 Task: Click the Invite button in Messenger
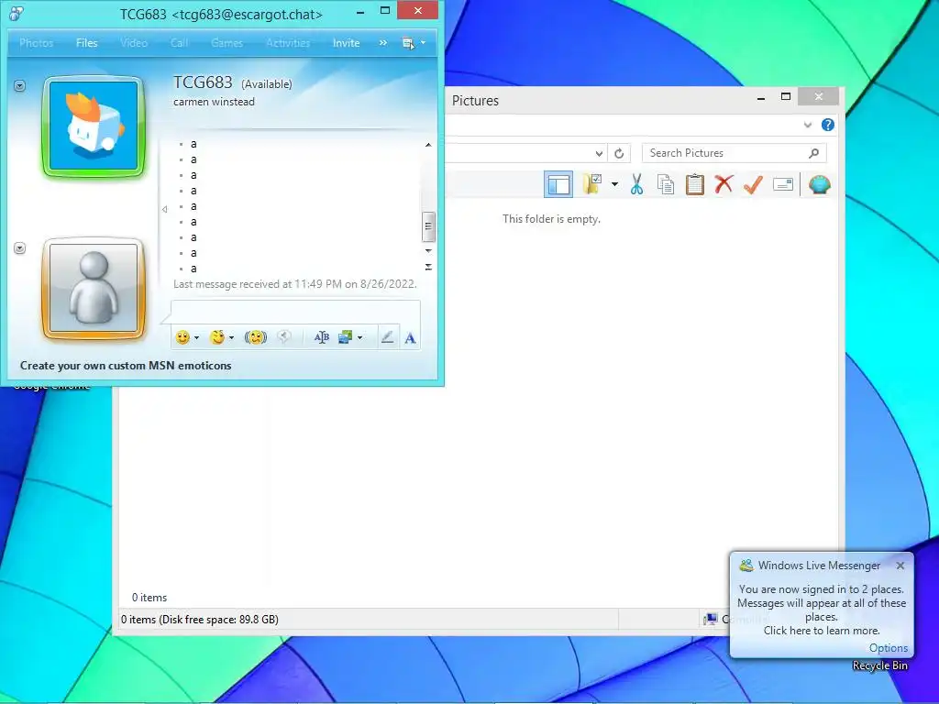346,43
